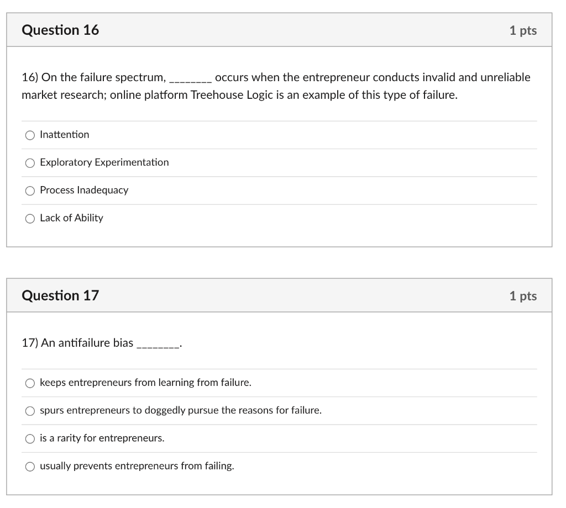Viewport: 566px width, 508px height.
Task: Choose Process Inadequacy as the answer
Action: point(30,190)
